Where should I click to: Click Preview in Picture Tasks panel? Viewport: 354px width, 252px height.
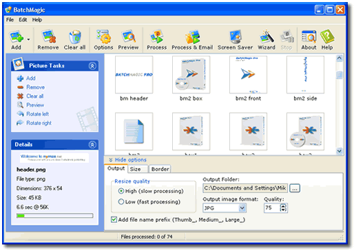coord(35,105)
